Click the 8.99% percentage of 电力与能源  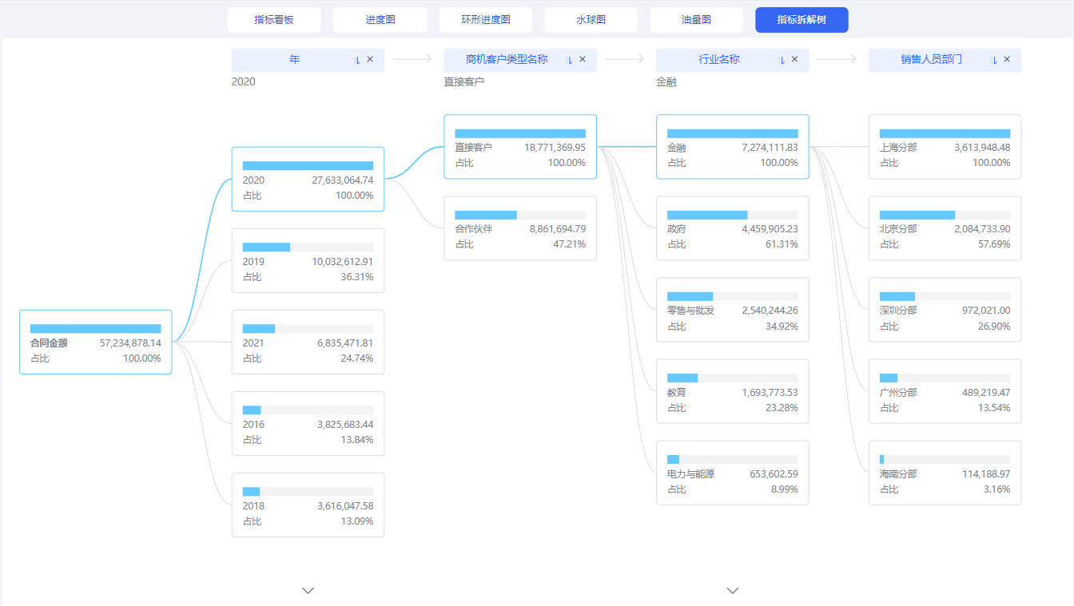pyautogui.click(x=785, y=489)
